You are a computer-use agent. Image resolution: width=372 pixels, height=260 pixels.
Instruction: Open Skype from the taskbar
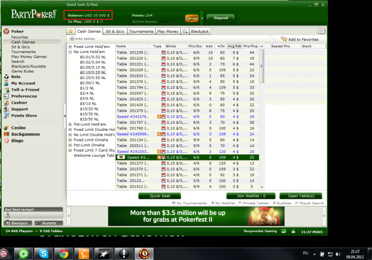[x=44, y=254]
